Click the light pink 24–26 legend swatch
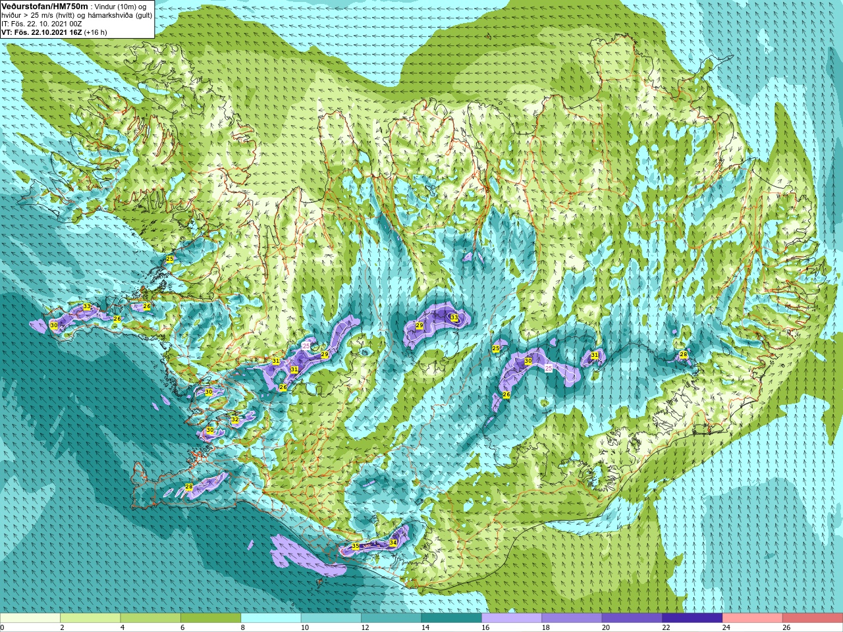The height and width of the screenshot is (632, 843). tap(753, 618)
